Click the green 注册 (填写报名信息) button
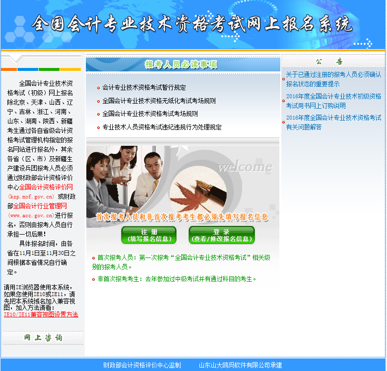This screenshot has height=371, width=387. pyautogui.click(x=148, y=236)
